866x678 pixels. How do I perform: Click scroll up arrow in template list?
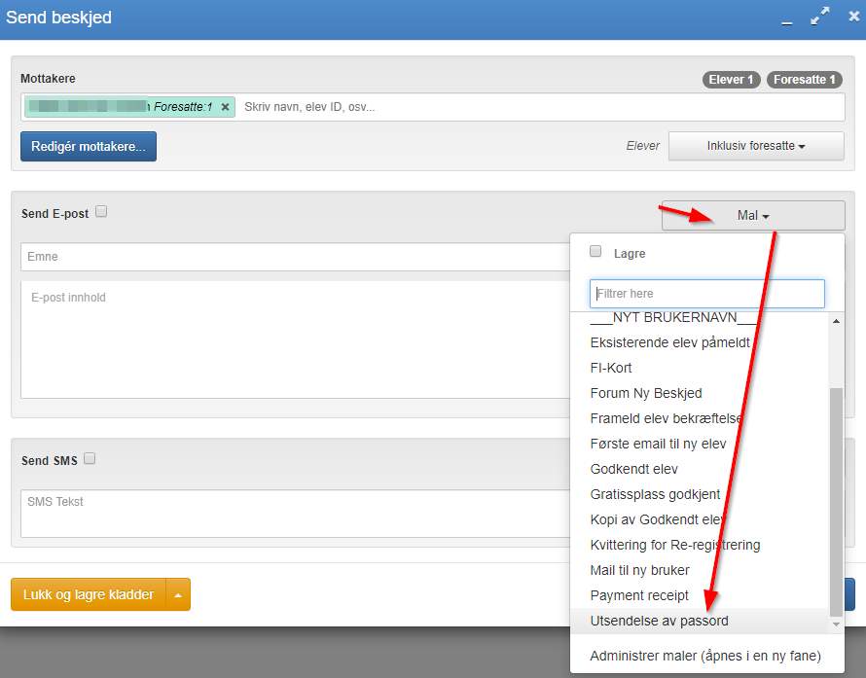click(x=836, y=321)
